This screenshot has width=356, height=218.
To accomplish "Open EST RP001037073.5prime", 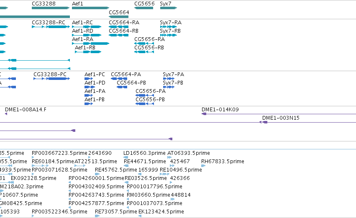I will [x=128, y=208].
